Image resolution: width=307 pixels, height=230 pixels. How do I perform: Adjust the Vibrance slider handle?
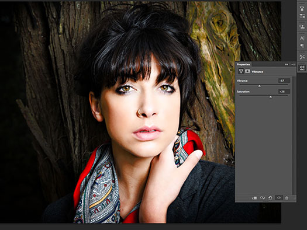point(260,86)
